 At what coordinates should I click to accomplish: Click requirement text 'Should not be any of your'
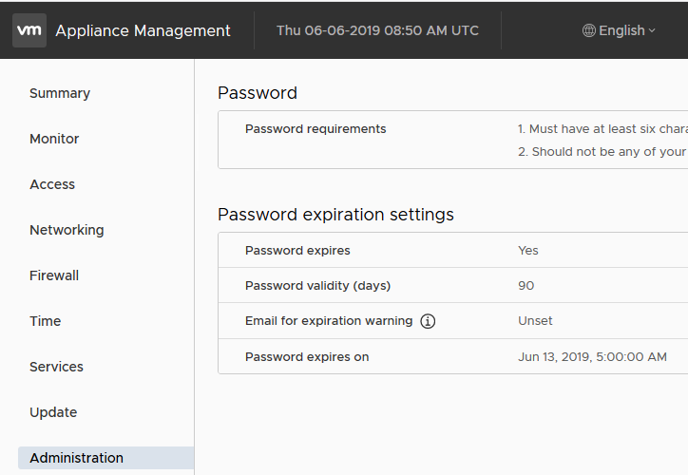click(x=602, y=152)
